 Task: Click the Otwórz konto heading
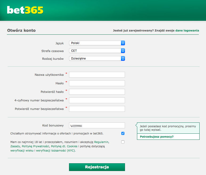pyautogui.click(x=21, y=30)
